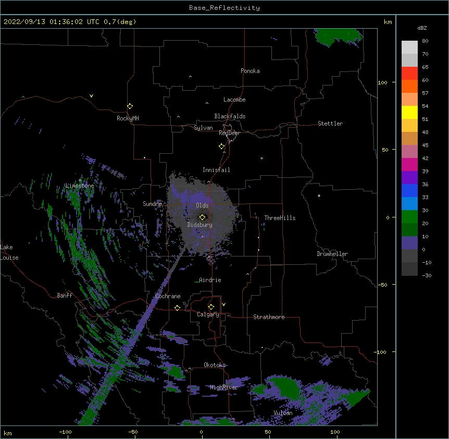
Task: Select the yellow radar site marker above Didsbury
Action: click(x=203, y=217)
